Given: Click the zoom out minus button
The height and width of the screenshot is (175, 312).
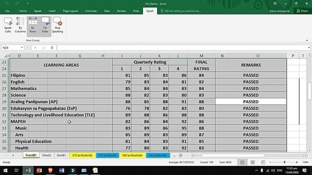Looking at the screenshot, I should (x=271, y=162).
